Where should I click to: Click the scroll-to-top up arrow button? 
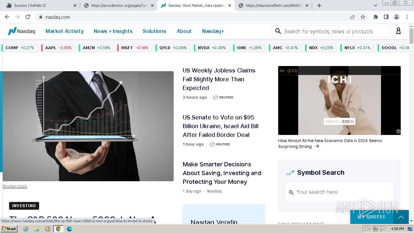click(x=401, y=217)
